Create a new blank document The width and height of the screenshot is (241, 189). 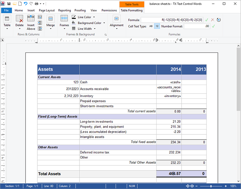click(20, 4)
